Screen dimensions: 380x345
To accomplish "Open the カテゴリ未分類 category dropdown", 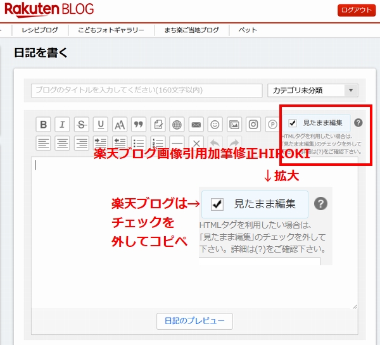I will pyautogui.click(x=313, y=91).
